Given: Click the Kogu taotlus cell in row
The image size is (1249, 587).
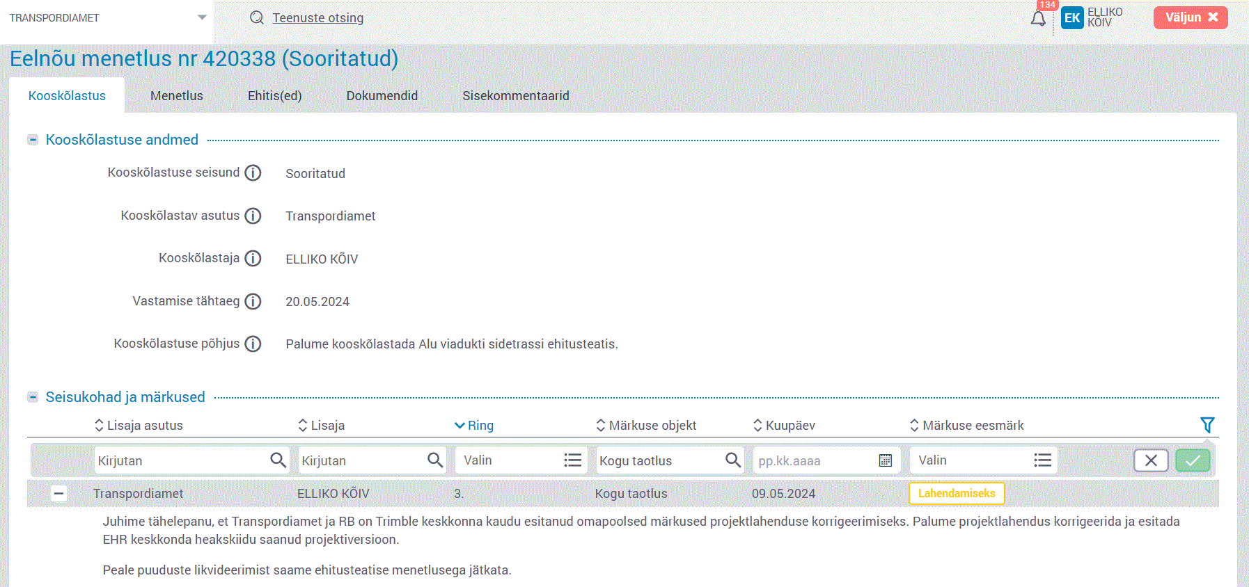Looking at the screenshot, I should pyautogui.click(x=631, y=494).
